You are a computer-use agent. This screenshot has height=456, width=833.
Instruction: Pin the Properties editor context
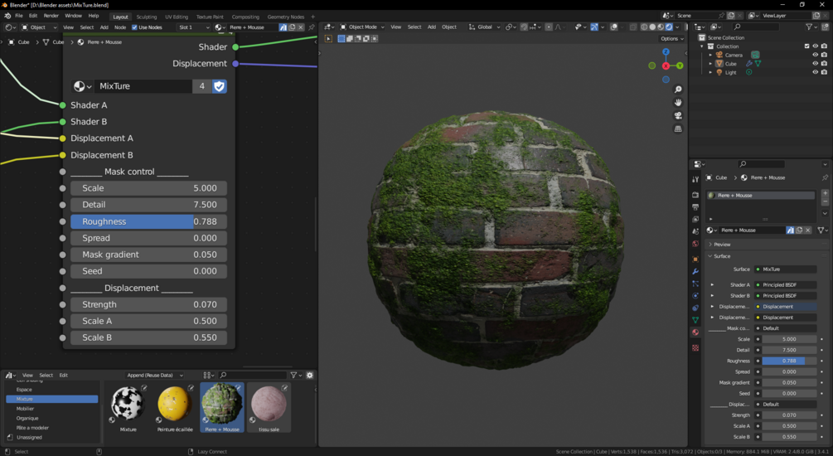[825, 177]
